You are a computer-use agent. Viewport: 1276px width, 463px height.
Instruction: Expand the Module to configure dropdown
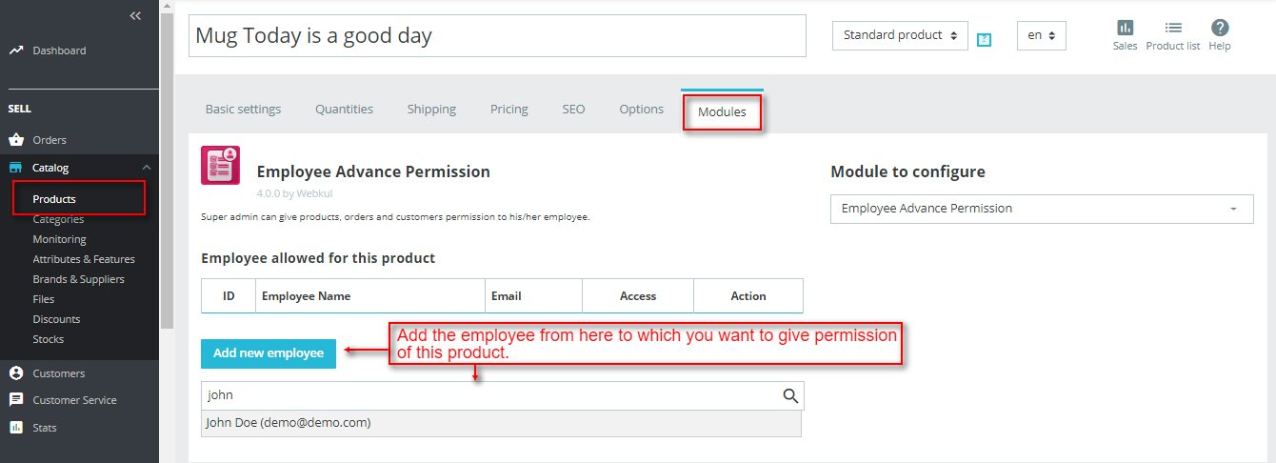pos(1042,209)
